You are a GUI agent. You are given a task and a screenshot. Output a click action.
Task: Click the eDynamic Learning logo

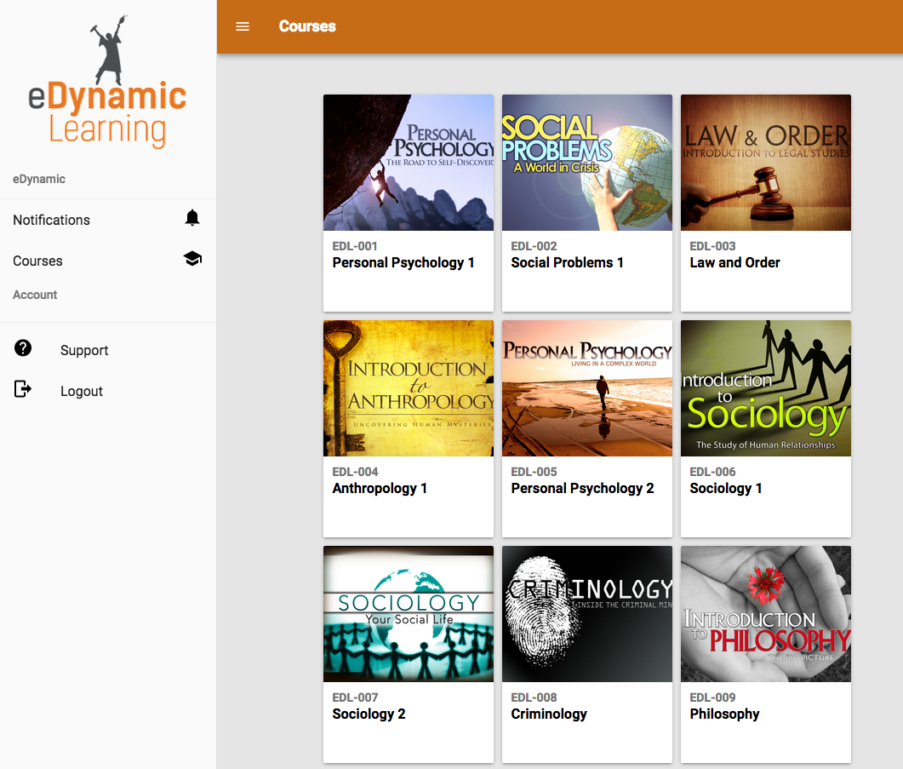click(107, 83)
